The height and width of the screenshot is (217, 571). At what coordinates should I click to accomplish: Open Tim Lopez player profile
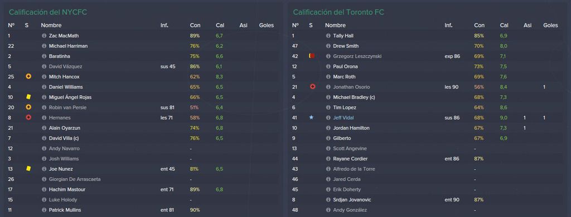(x=345, y=107)
